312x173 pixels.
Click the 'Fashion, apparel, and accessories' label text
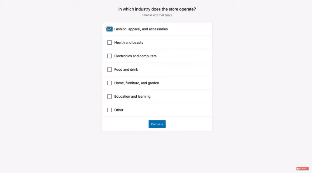(x=141, y=29)
